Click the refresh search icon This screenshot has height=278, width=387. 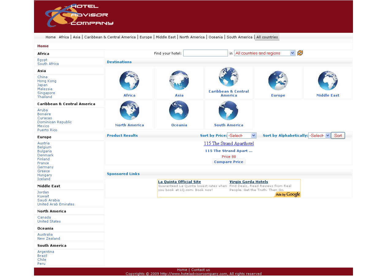pyautogui.click(x=300, y=53)
